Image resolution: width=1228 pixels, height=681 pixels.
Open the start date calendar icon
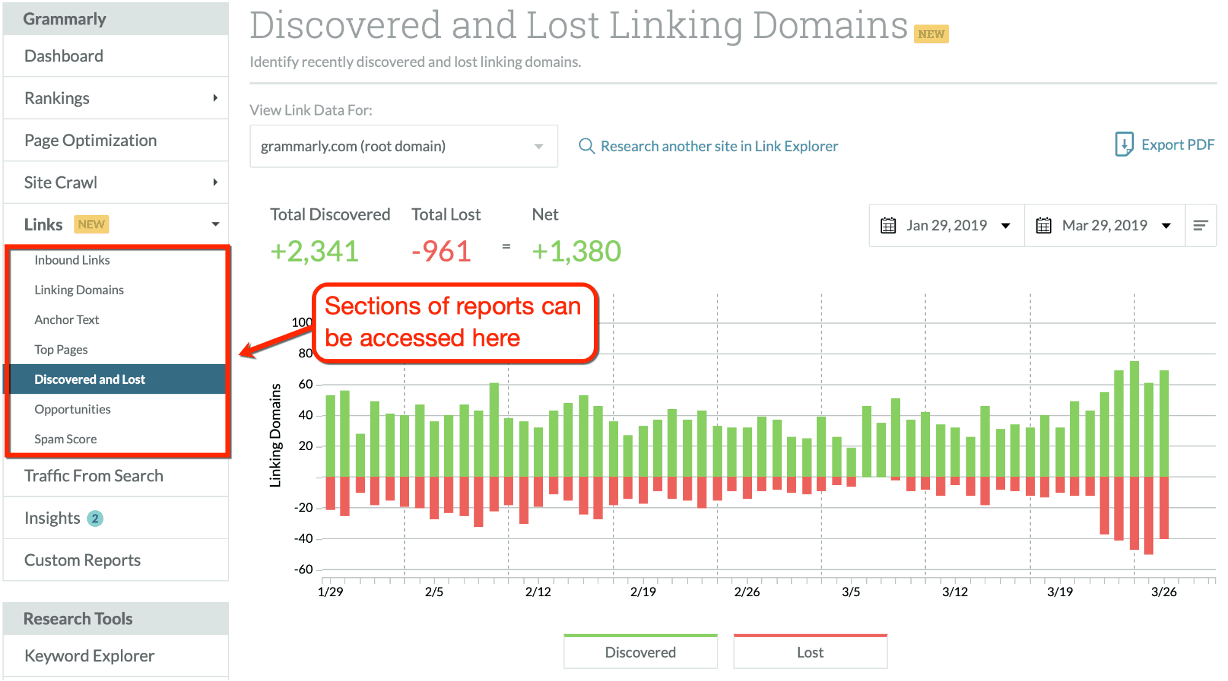(x=887, y=225)
